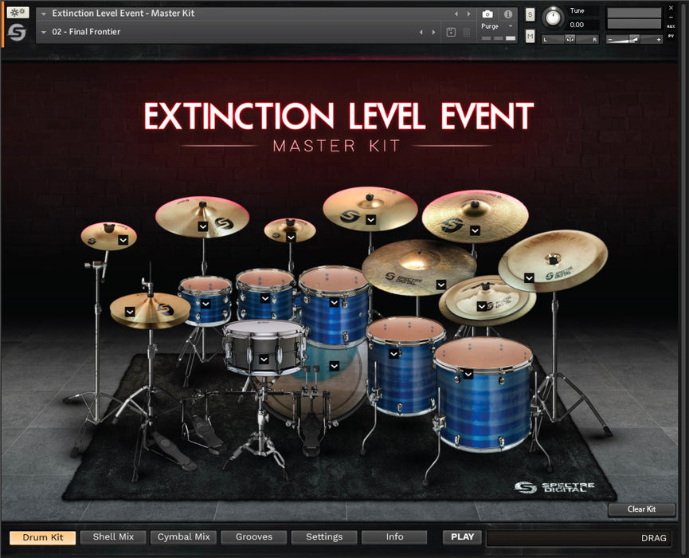Open the Grooves tab
689x558 pixels.
(253, 536)
